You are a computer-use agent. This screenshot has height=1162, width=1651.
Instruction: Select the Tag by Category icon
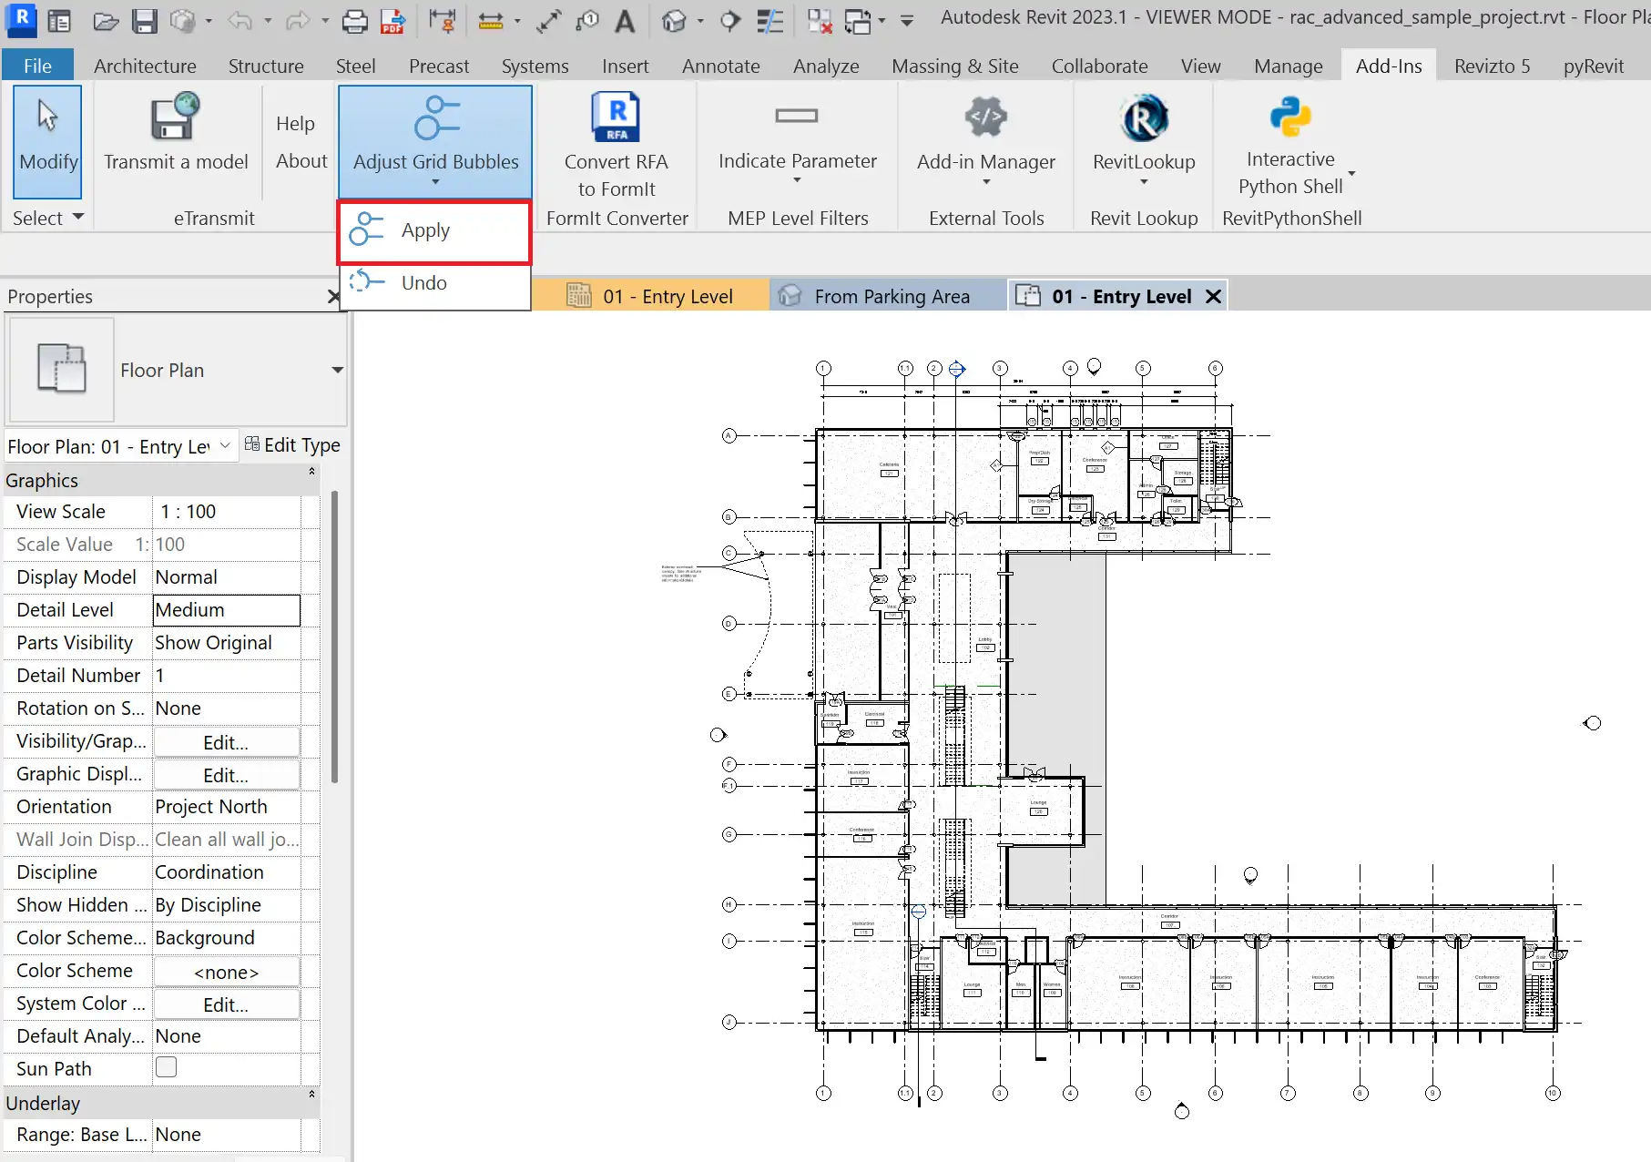(x=587, y=20)
